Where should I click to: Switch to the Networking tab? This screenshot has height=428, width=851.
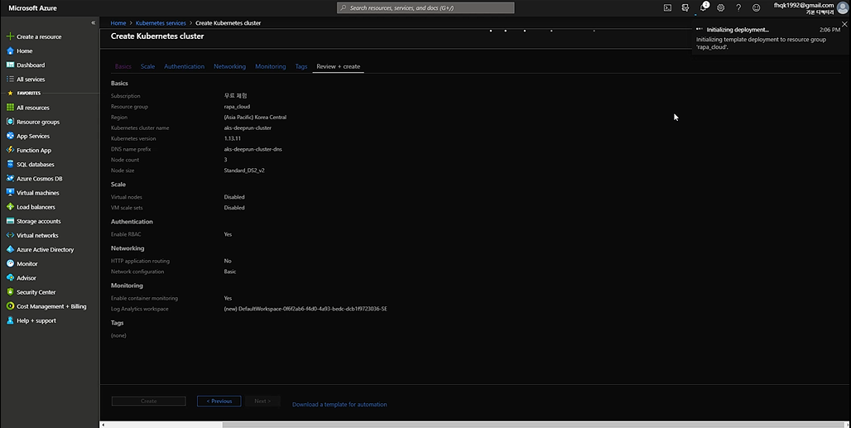229,66
